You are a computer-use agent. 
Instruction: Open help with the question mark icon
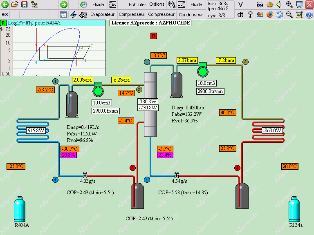coord(309,15)
